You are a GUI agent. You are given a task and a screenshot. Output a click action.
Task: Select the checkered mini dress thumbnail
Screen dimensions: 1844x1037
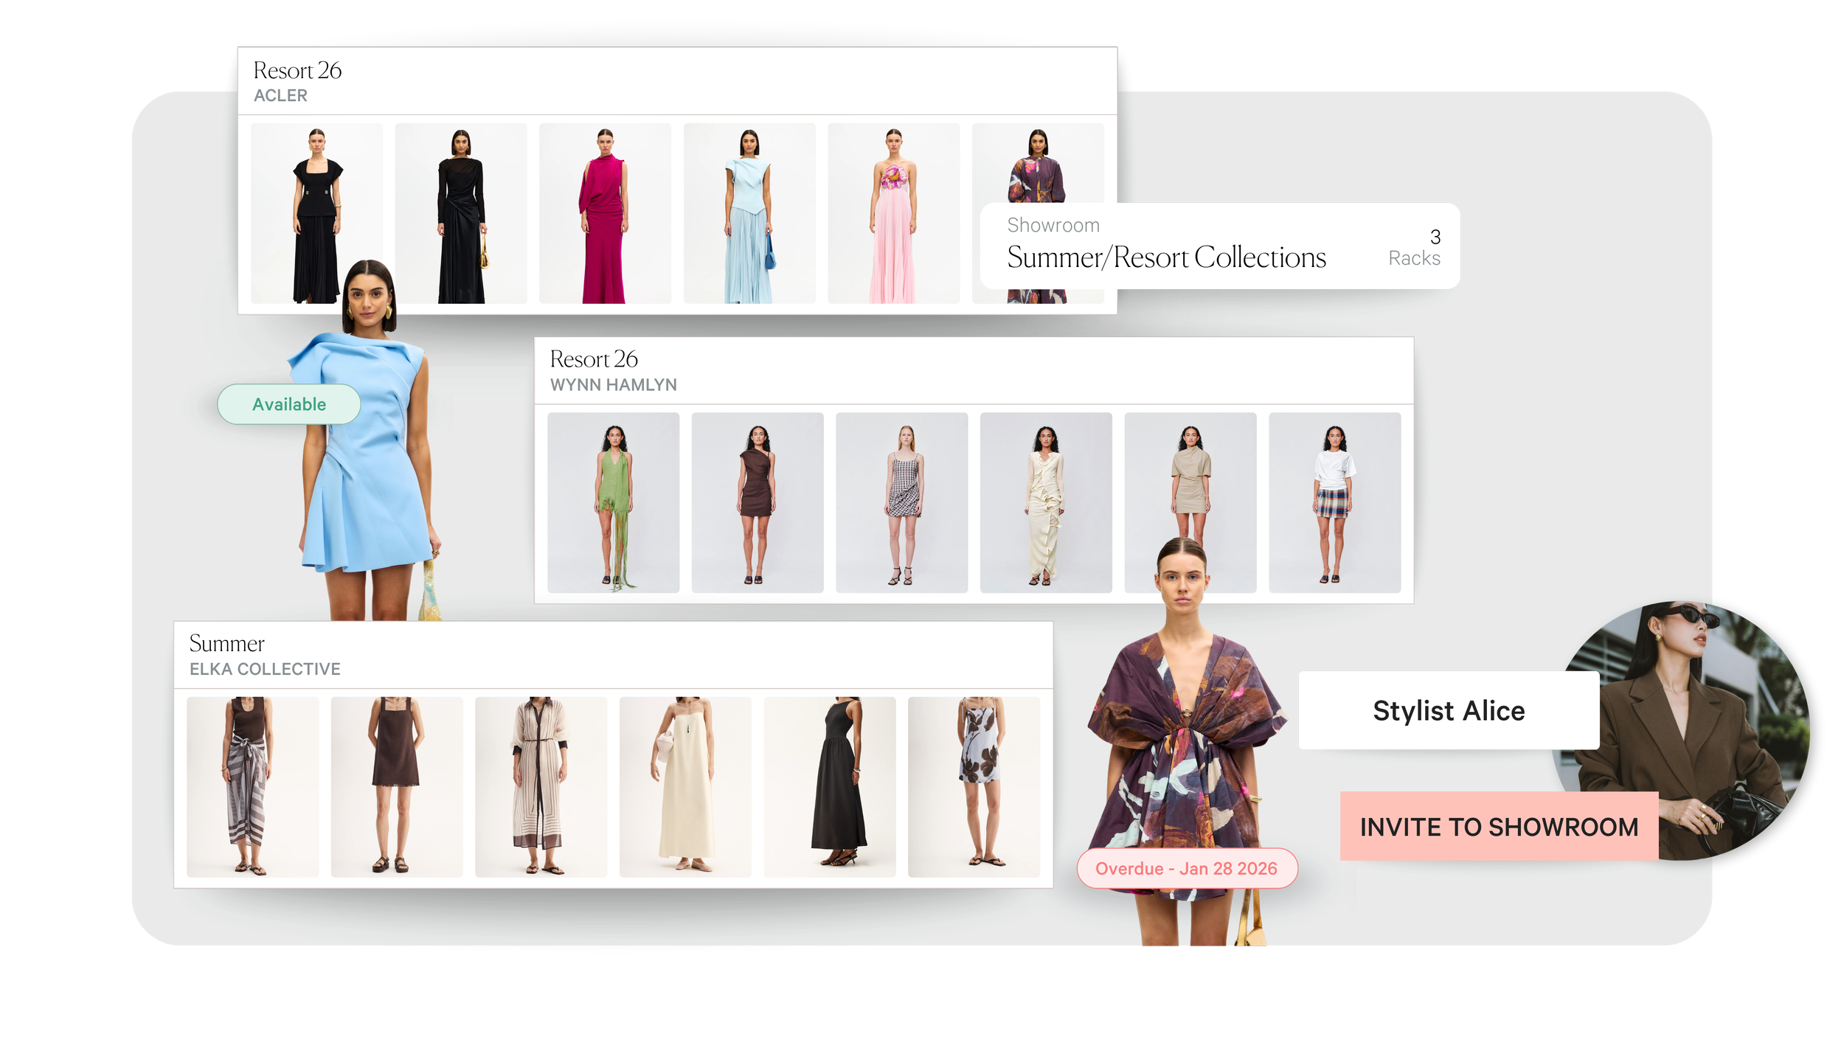pyautogui.click(x=901, y=502)
